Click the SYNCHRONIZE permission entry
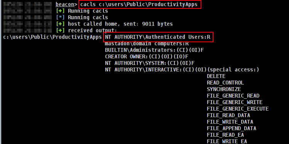The width and height of the screenshot is (289, 144). point(224,89)
